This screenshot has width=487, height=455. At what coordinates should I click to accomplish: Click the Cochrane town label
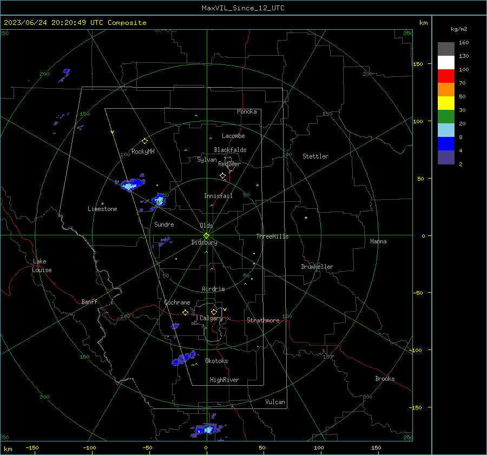point(177,302)
